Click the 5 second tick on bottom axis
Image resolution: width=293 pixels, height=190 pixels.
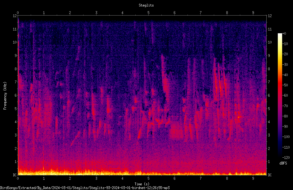pyautogui.click(x=149, y=178)
